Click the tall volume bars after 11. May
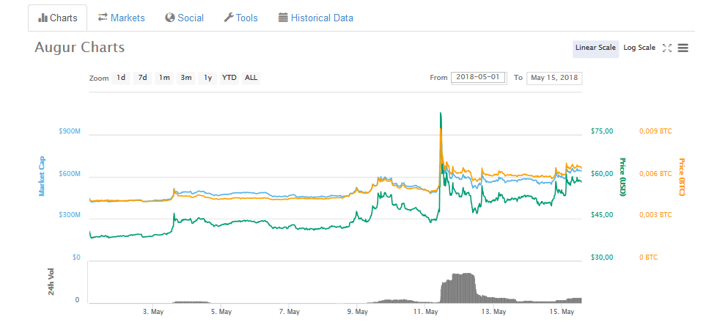The height and width of the screenshot is (325, 706). click(x=458, y=288)
